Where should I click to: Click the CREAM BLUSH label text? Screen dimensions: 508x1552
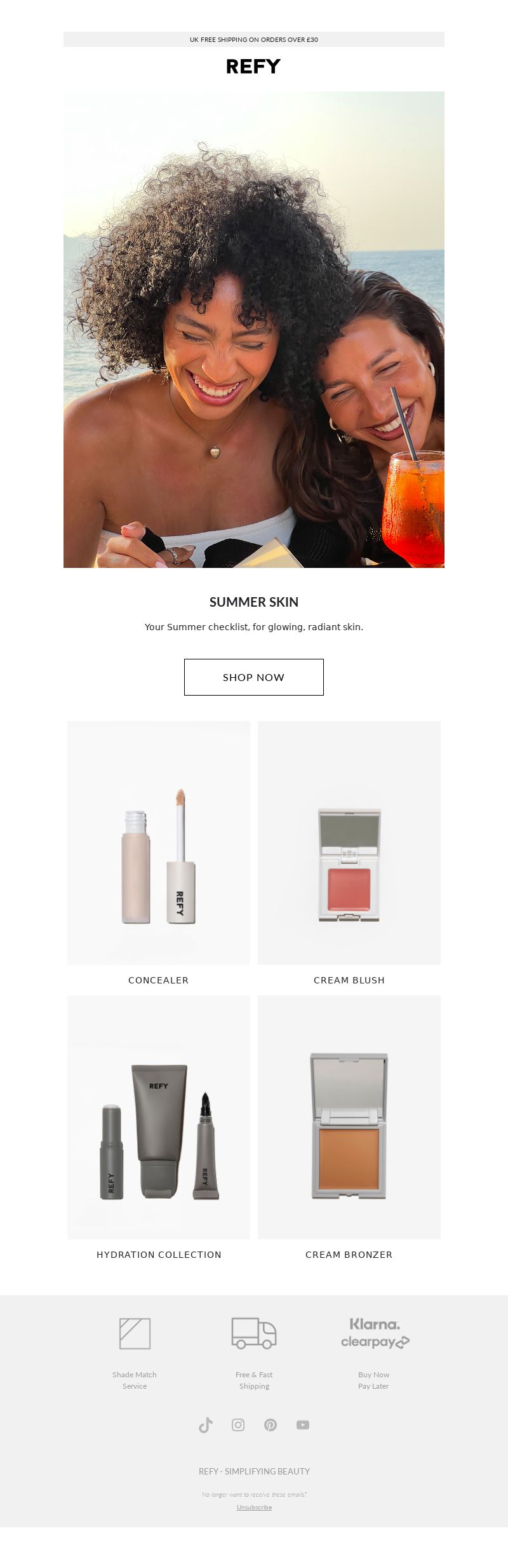(349, 980)
